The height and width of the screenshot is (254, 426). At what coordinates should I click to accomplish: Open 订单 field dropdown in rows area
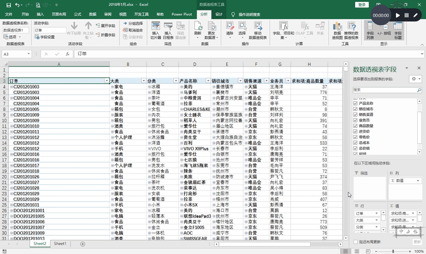coord(377,214)
